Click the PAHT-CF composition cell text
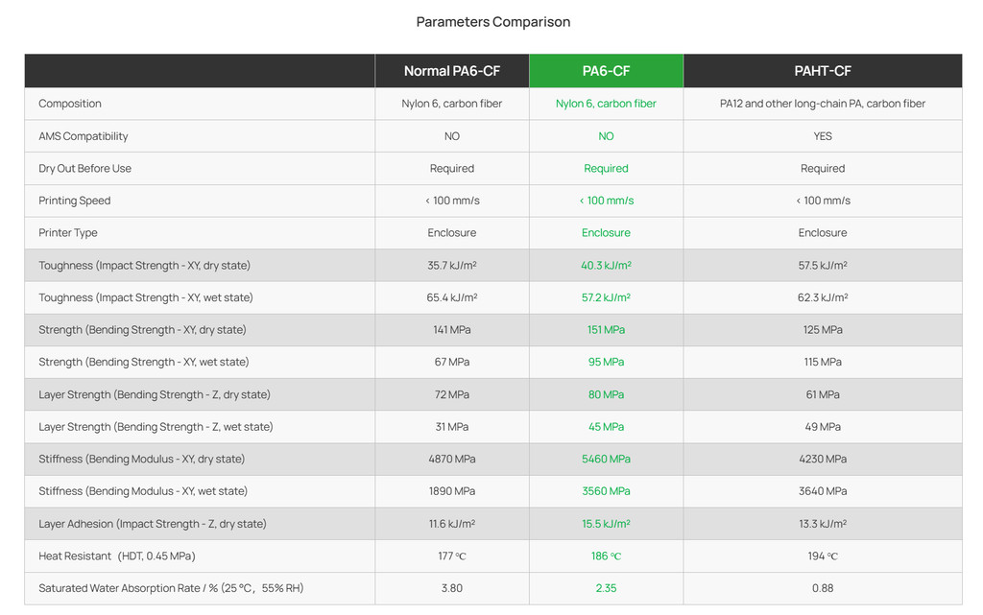 pyautogui.click(x=822, y=104)
